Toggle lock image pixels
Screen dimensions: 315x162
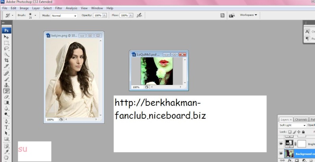coord(294,132)
